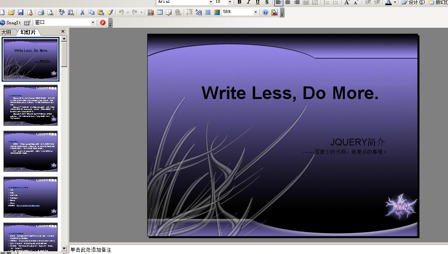Switch to the 幻灯片 slides tab
Screen dimensions: 448x254
[28, 32]
